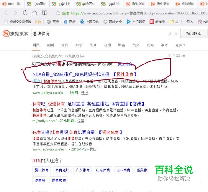
Task: Reload the page with the refresh icon
Action: point(25,13)
